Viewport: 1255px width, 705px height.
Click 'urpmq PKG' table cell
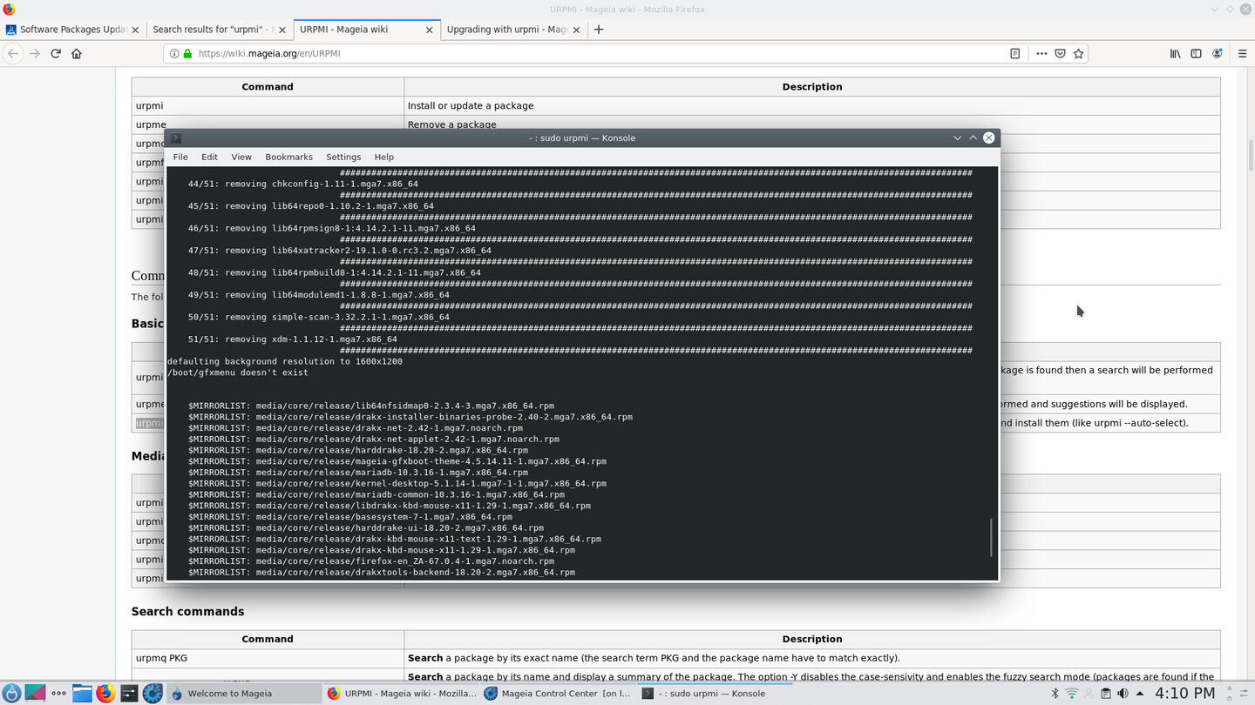click(x=268, y=658)
